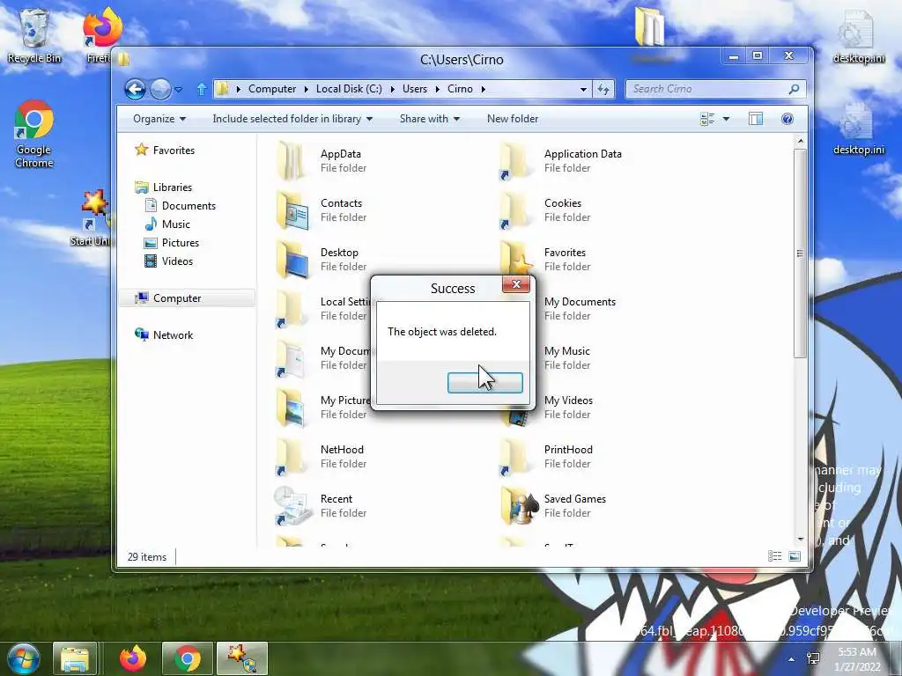The image size is (902, 676).
Task: Select the Desktop folder icon
Action: click(x=292, y=260)
